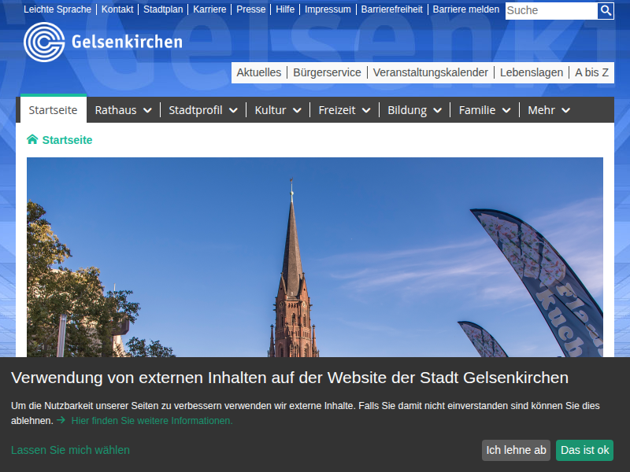Open the Kultur submenu chevron
The height and width of the screenshot is (472, 630).
click(297, 111)
